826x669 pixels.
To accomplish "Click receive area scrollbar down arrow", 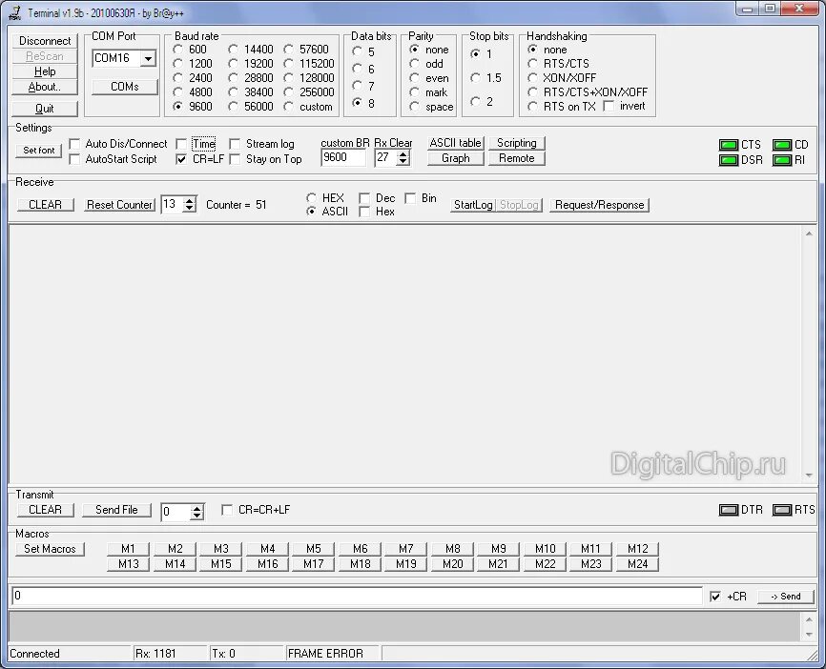I will point(809,476).
